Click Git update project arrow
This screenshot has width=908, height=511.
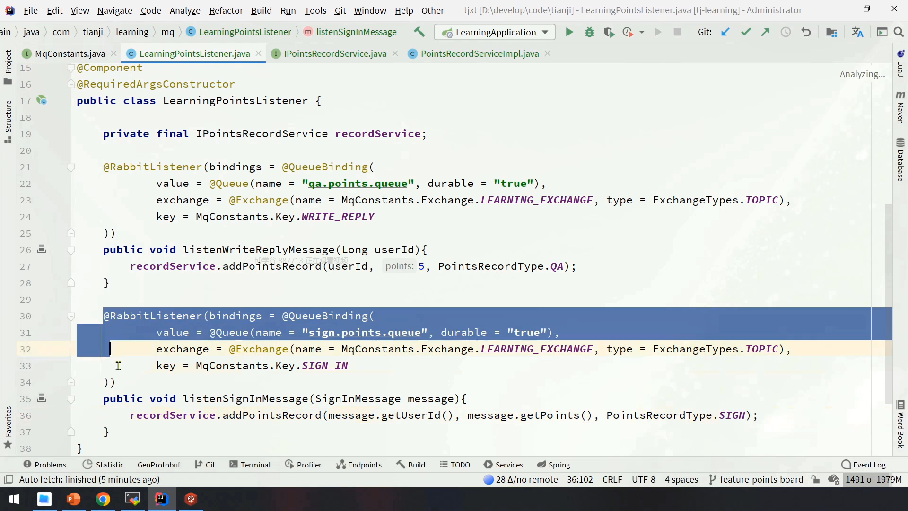tap(725, 32)
